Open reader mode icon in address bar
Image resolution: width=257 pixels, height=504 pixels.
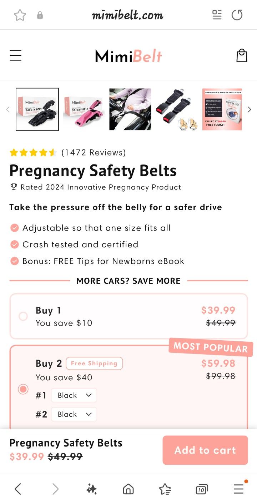coord(217,15)
